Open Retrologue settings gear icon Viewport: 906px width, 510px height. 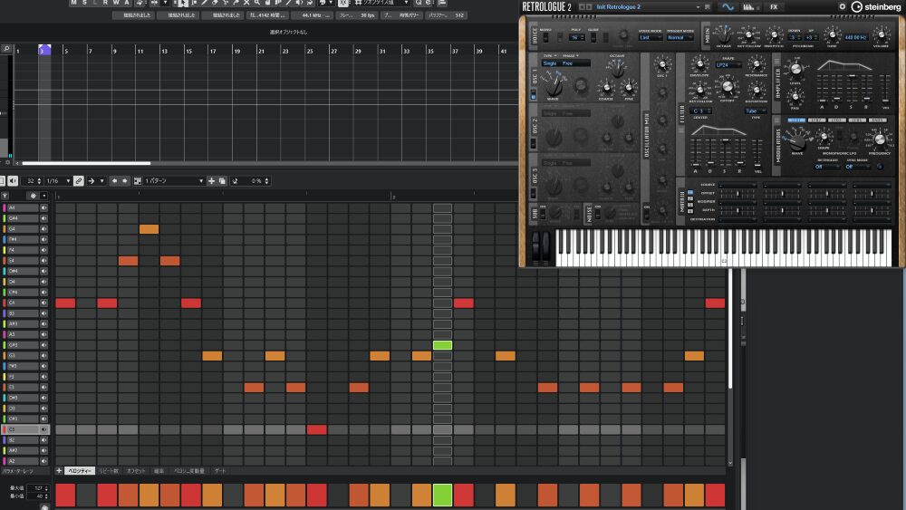pyautogui.click(x=842, y=6)
